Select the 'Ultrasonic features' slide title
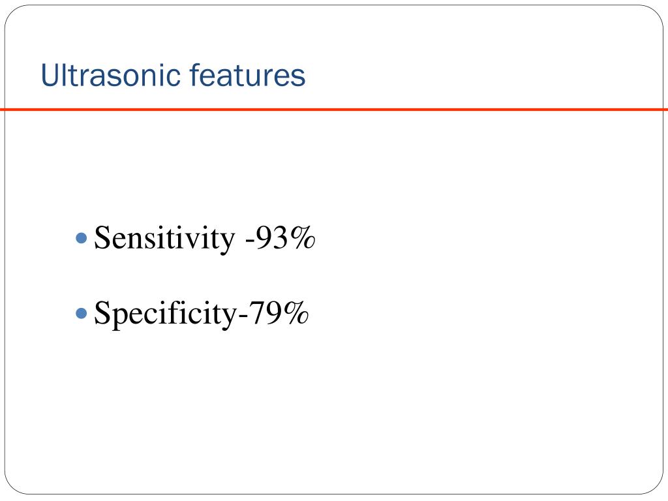This screenshot has height=501, width=668. 173,75
